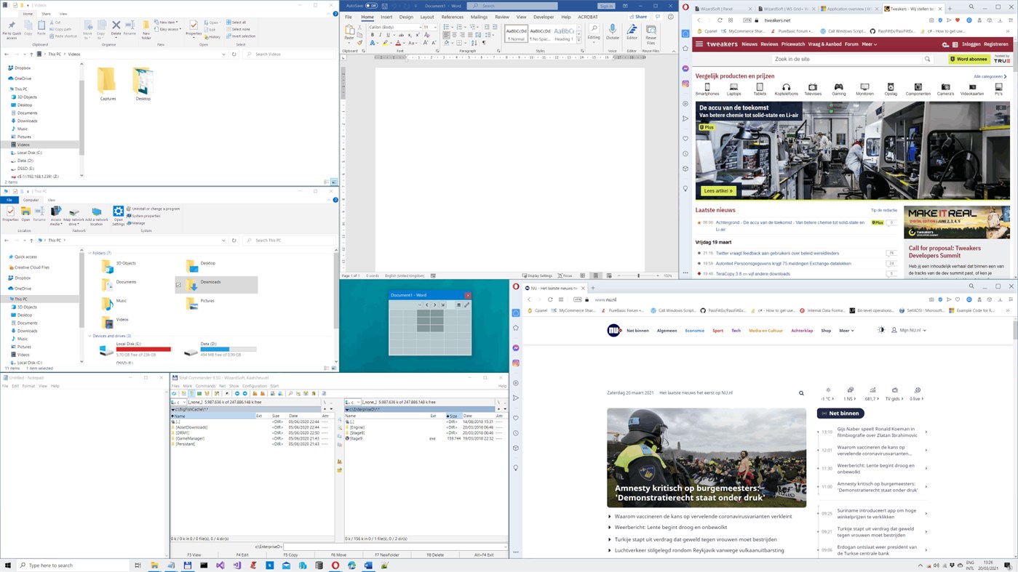Viewport: 1018px width, 572px height.
Task: Toggle NU.nl dark mode sun icon
Action: [x=881, y=330]
